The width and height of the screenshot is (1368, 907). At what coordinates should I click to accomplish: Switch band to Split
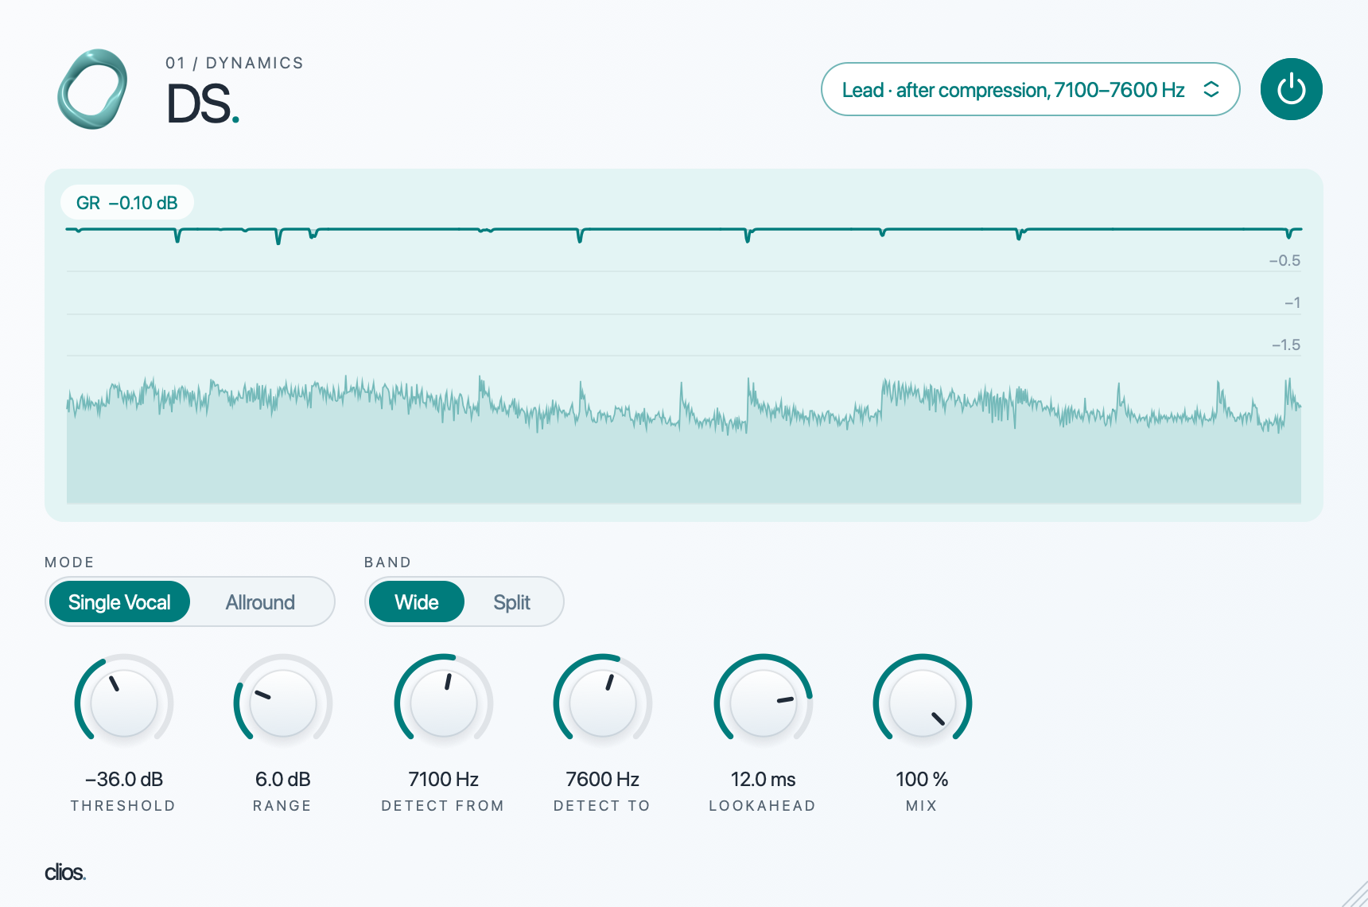coord(511,601)
